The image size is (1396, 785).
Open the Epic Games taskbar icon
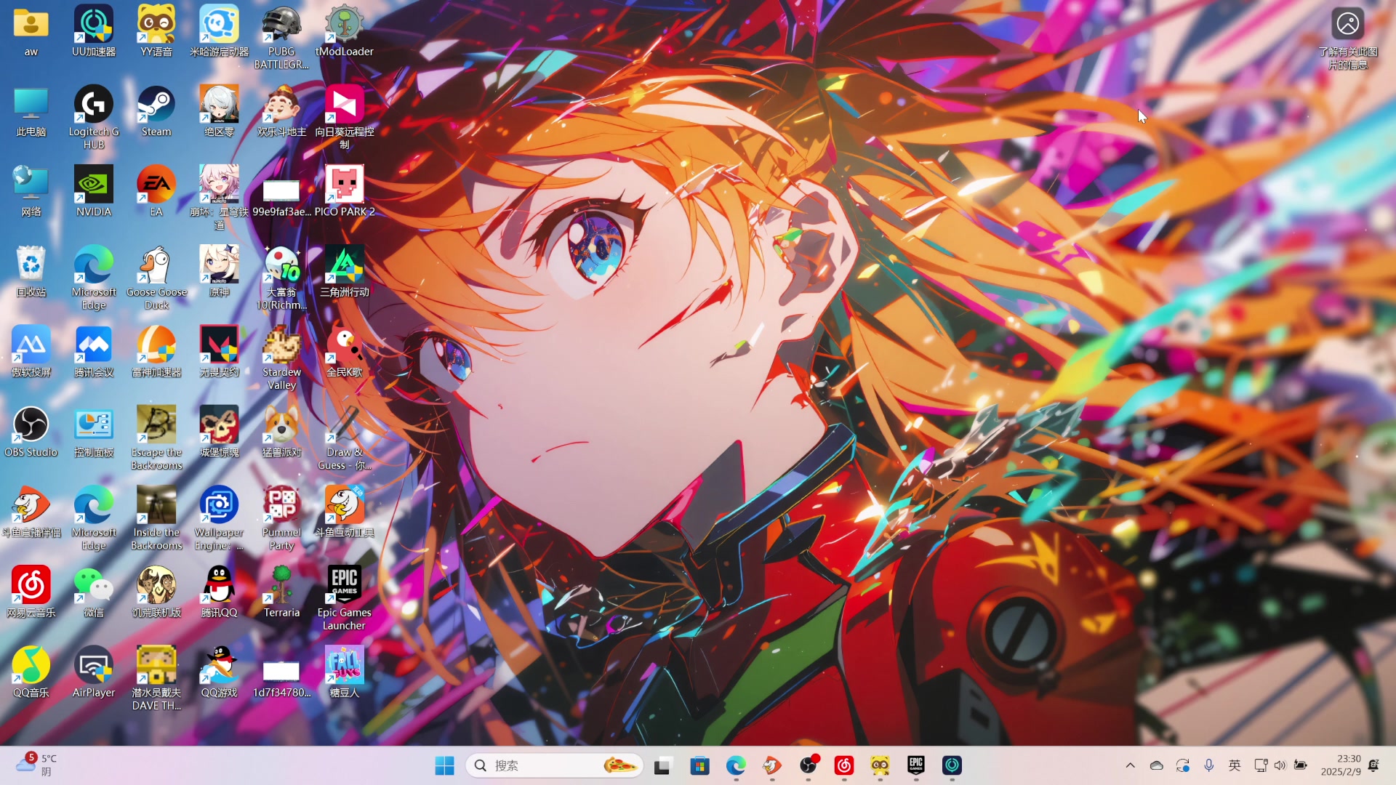(916, 765)
